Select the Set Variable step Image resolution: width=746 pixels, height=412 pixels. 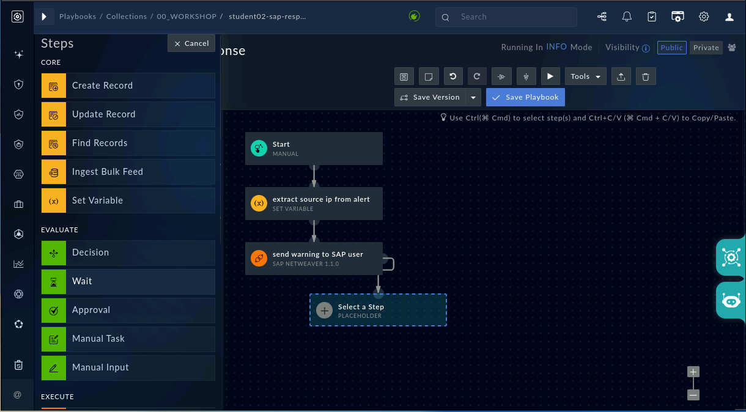pyautogui.click(x=128, y=200)
